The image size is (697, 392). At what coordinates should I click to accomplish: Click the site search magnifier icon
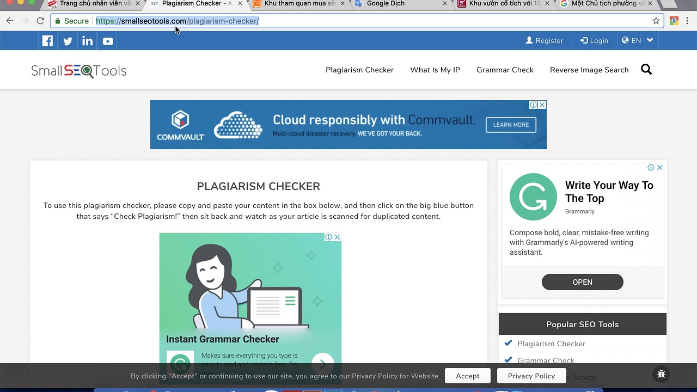coord(646,70)
